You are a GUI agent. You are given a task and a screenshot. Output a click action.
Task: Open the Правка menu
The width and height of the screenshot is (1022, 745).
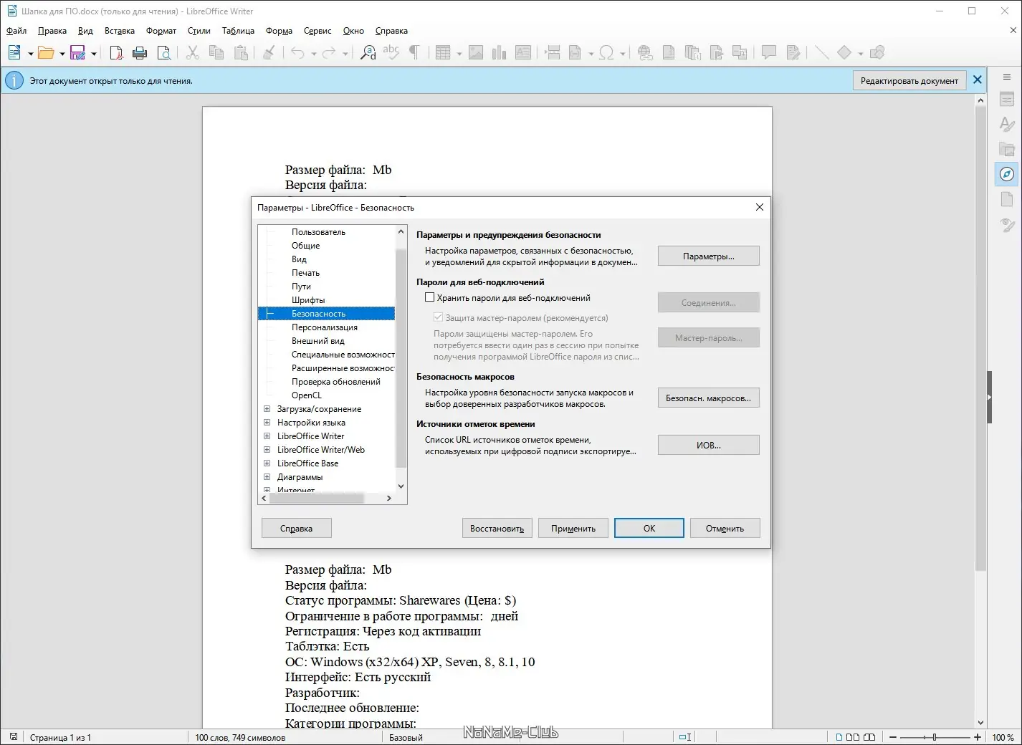pyautogui.click(x=52, y=31)
